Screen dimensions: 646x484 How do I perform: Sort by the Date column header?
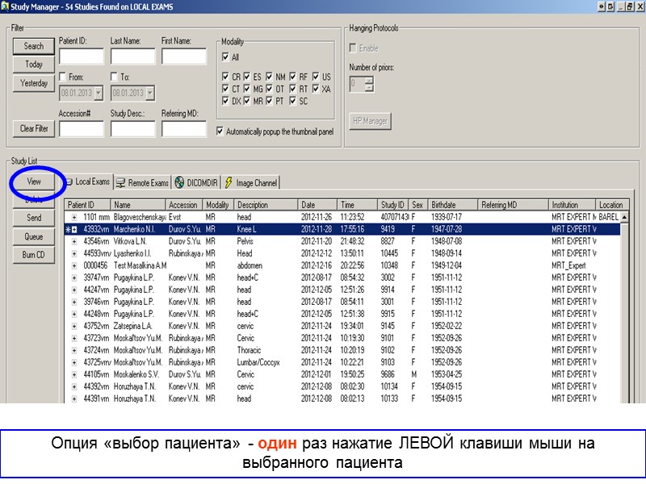click(317, 205)
